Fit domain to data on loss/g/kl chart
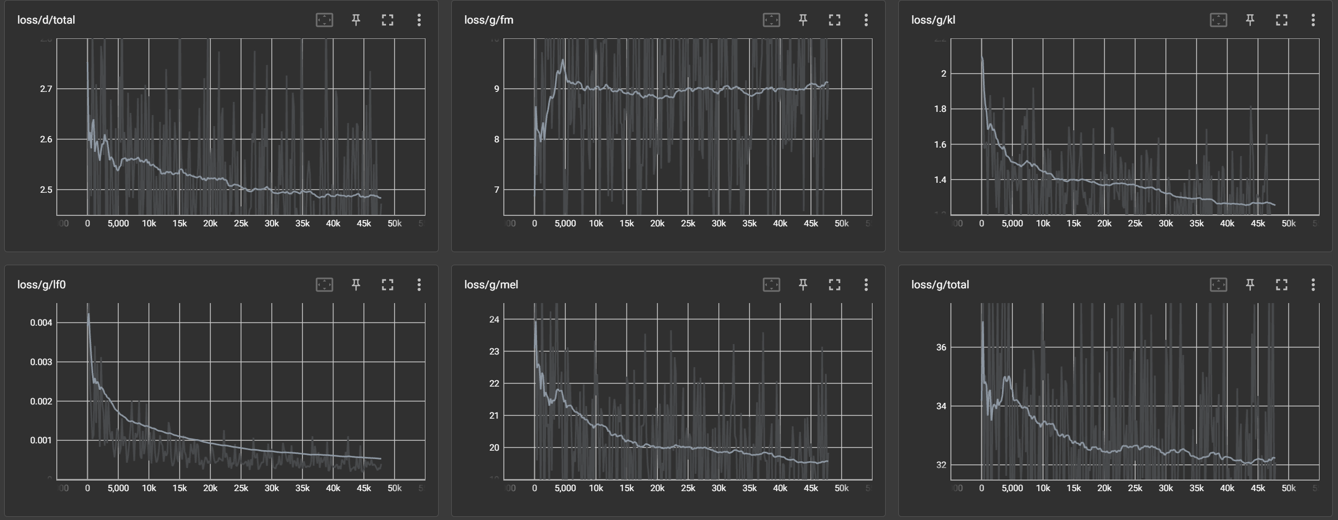 tap(1219, 20)
